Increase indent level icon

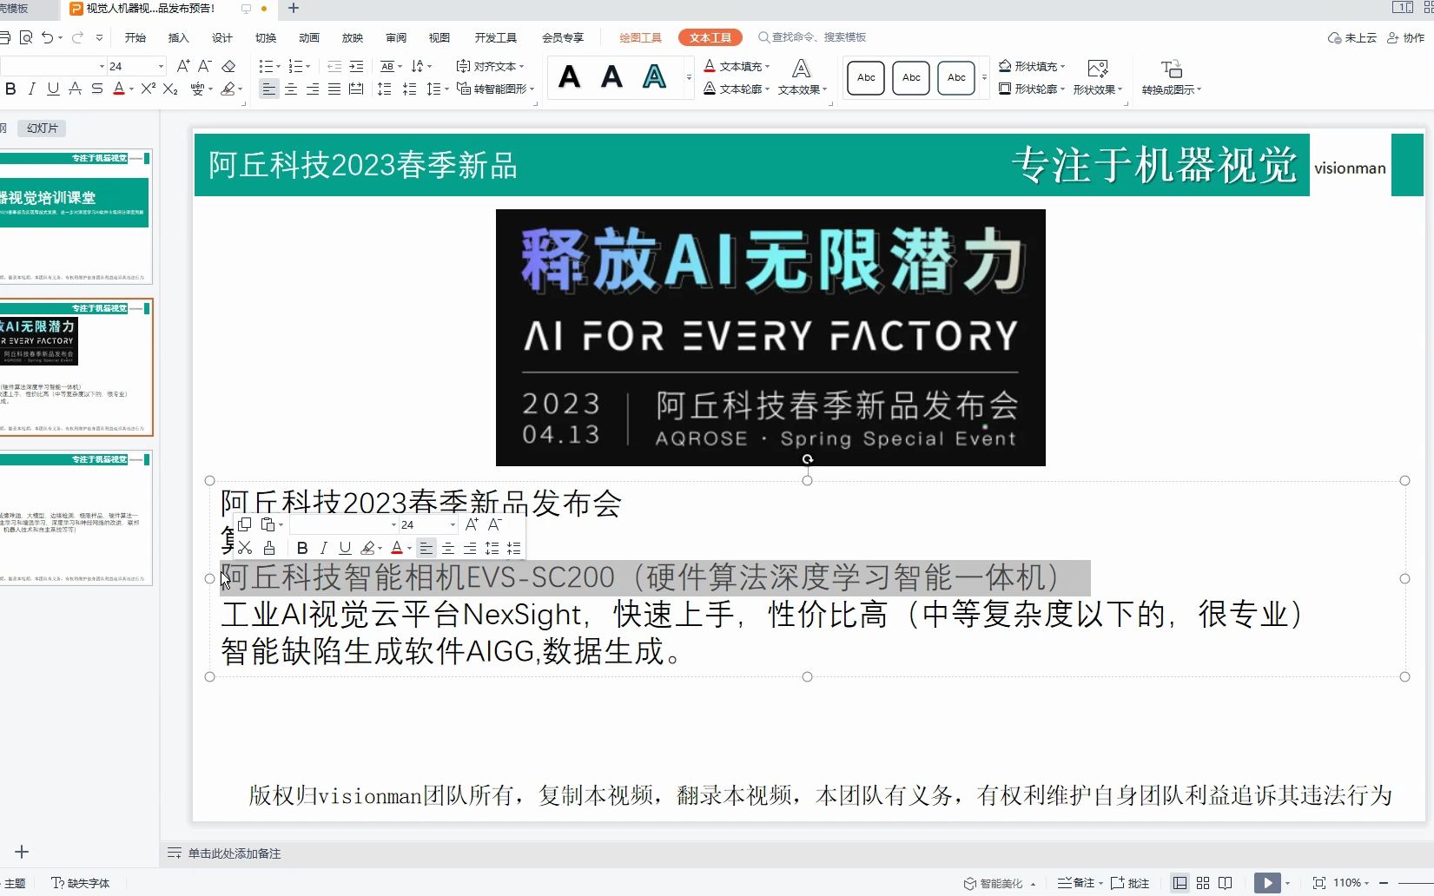[x=356, y=66]
